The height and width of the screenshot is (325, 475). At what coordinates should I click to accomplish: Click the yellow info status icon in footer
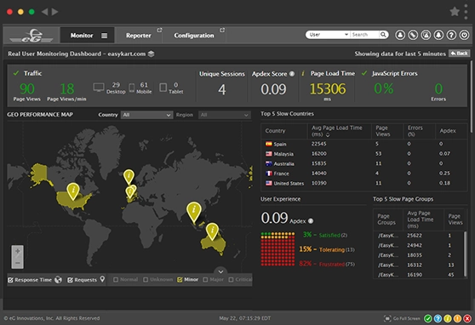tap(448, 318)
